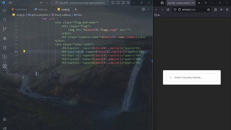The image size is (231, 130).
Task: Go back in the browser
Action: [x=156, y=10]
